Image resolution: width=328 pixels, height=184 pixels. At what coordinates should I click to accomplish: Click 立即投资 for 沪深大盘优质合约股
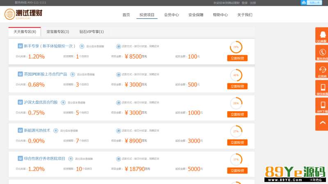[237, 114]
